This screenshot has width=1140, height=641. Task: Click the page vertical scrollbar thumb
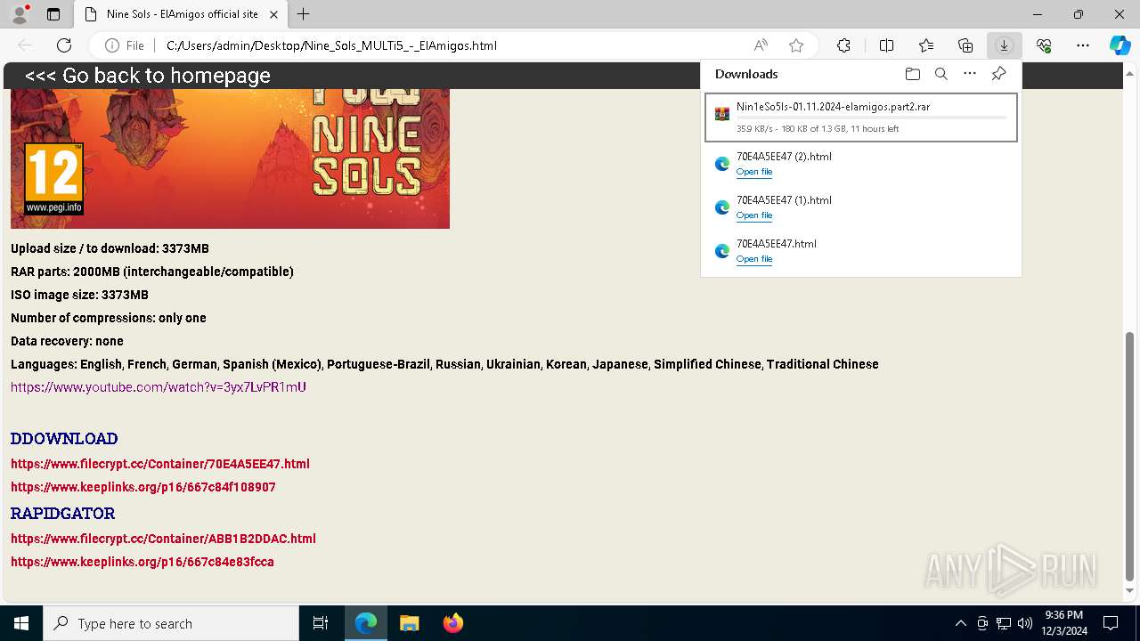pos(1130,456)
